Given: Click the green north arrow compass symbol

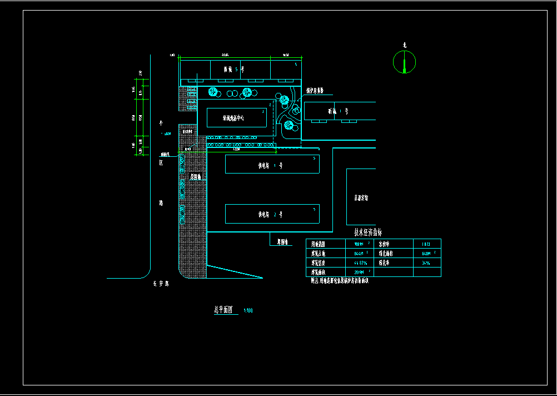Looking at the screenshot, I should [404, 62].
